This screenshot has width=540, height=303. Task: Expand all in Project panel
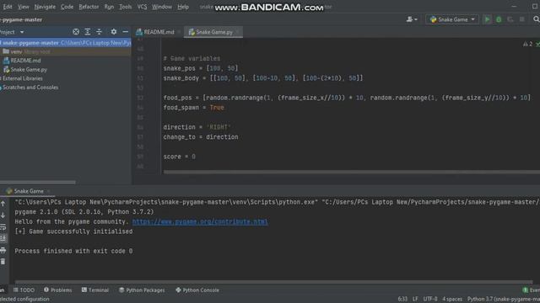(x=88, y=32)
